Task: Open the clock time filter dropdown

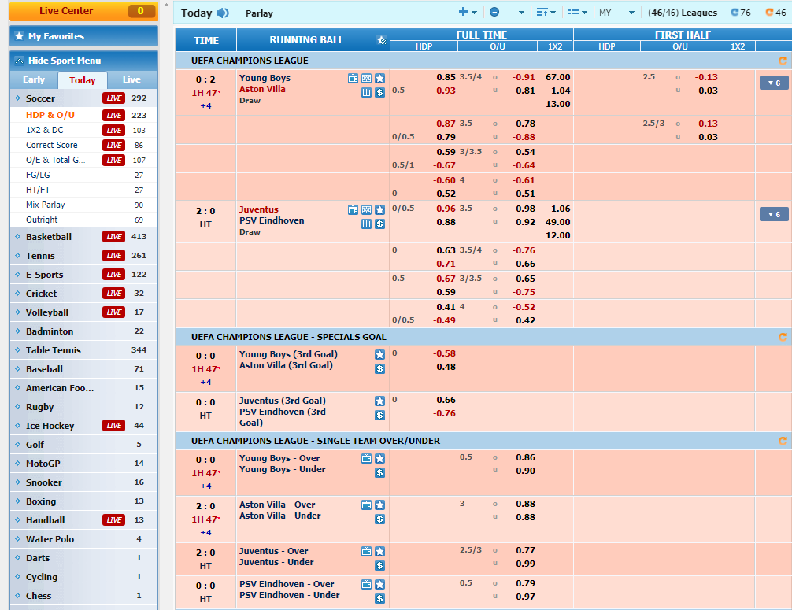Action: click(505, 13)
